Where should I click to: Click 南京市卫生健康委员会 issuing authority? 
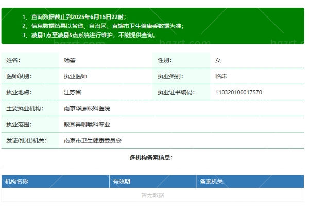93,140
